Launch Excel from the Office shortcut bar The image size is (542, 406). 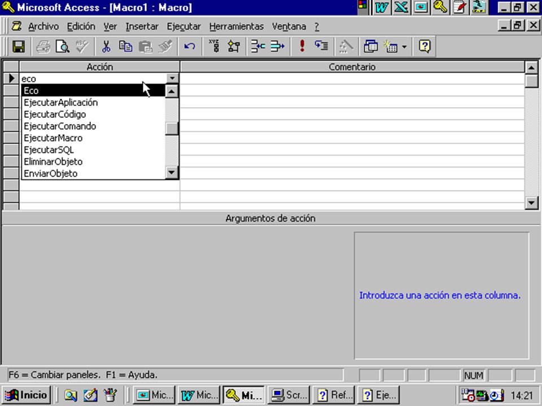[x=401, y=7]
